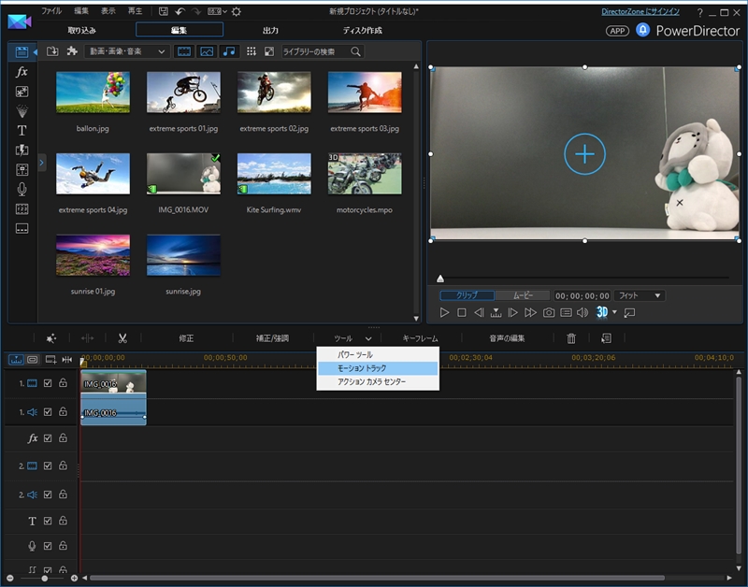
Task: Toggle audio filter in library
Action: click(229, 51)
